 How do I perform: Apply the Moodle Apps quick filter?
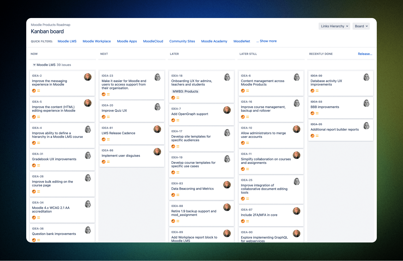(x=127, y=41)
